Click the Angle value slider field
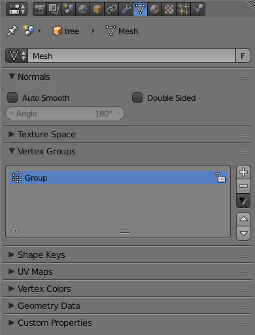 pos(65,113)
